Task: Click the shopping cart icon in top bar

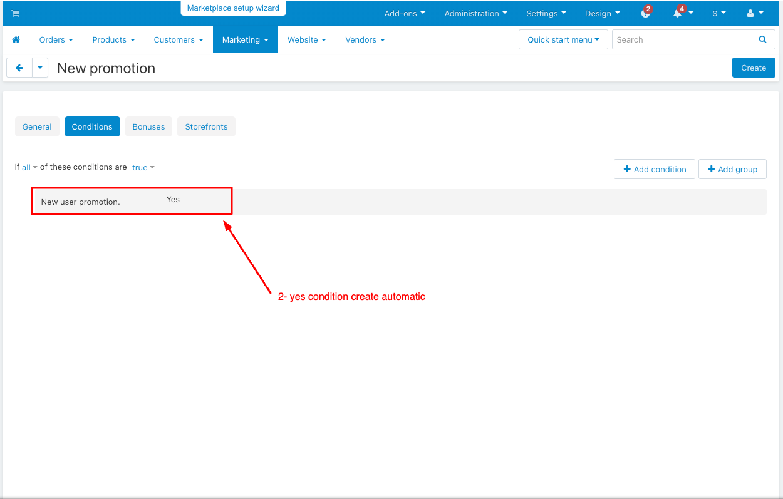Action: coord(16,13)
